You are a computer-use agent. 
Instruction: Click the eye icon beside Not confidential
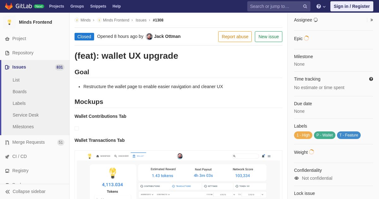tap(297, 178)
